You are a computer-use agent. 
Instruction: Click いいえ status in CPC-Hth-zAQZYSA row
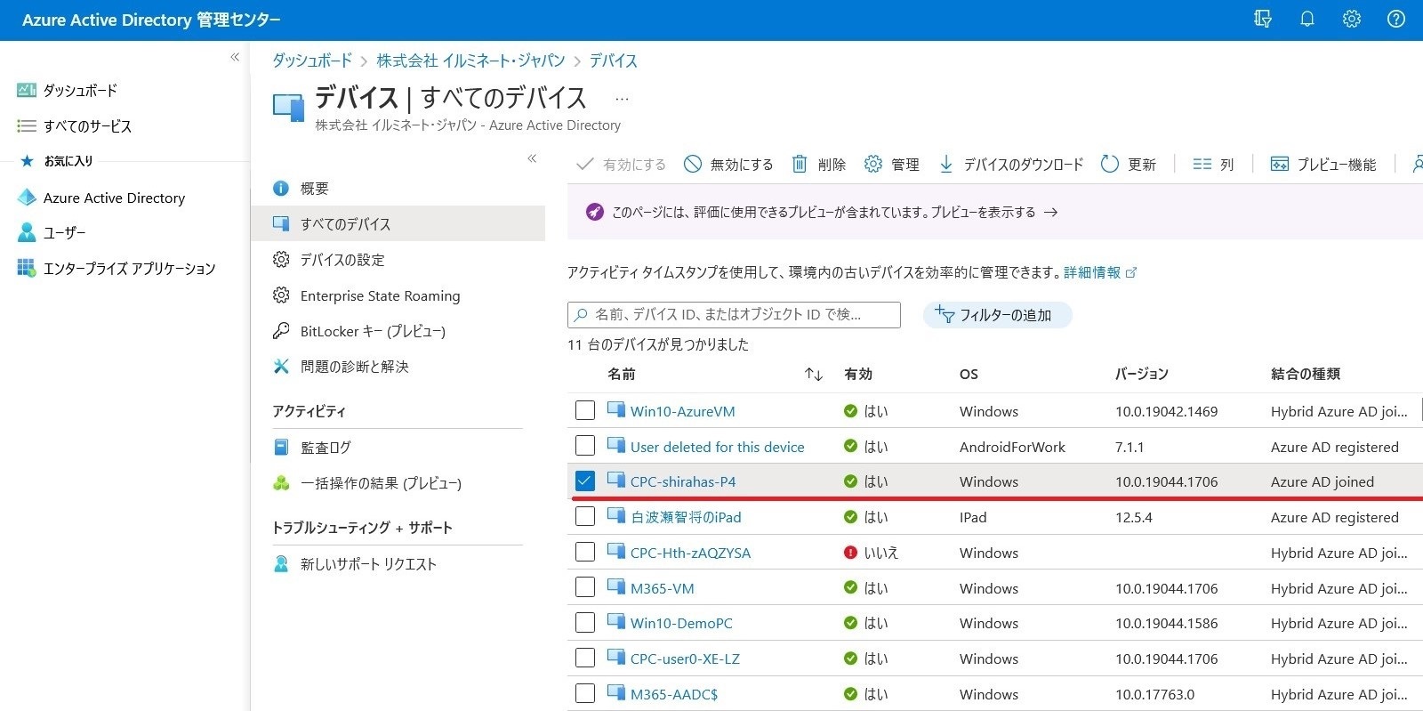(x=880, y=553)
